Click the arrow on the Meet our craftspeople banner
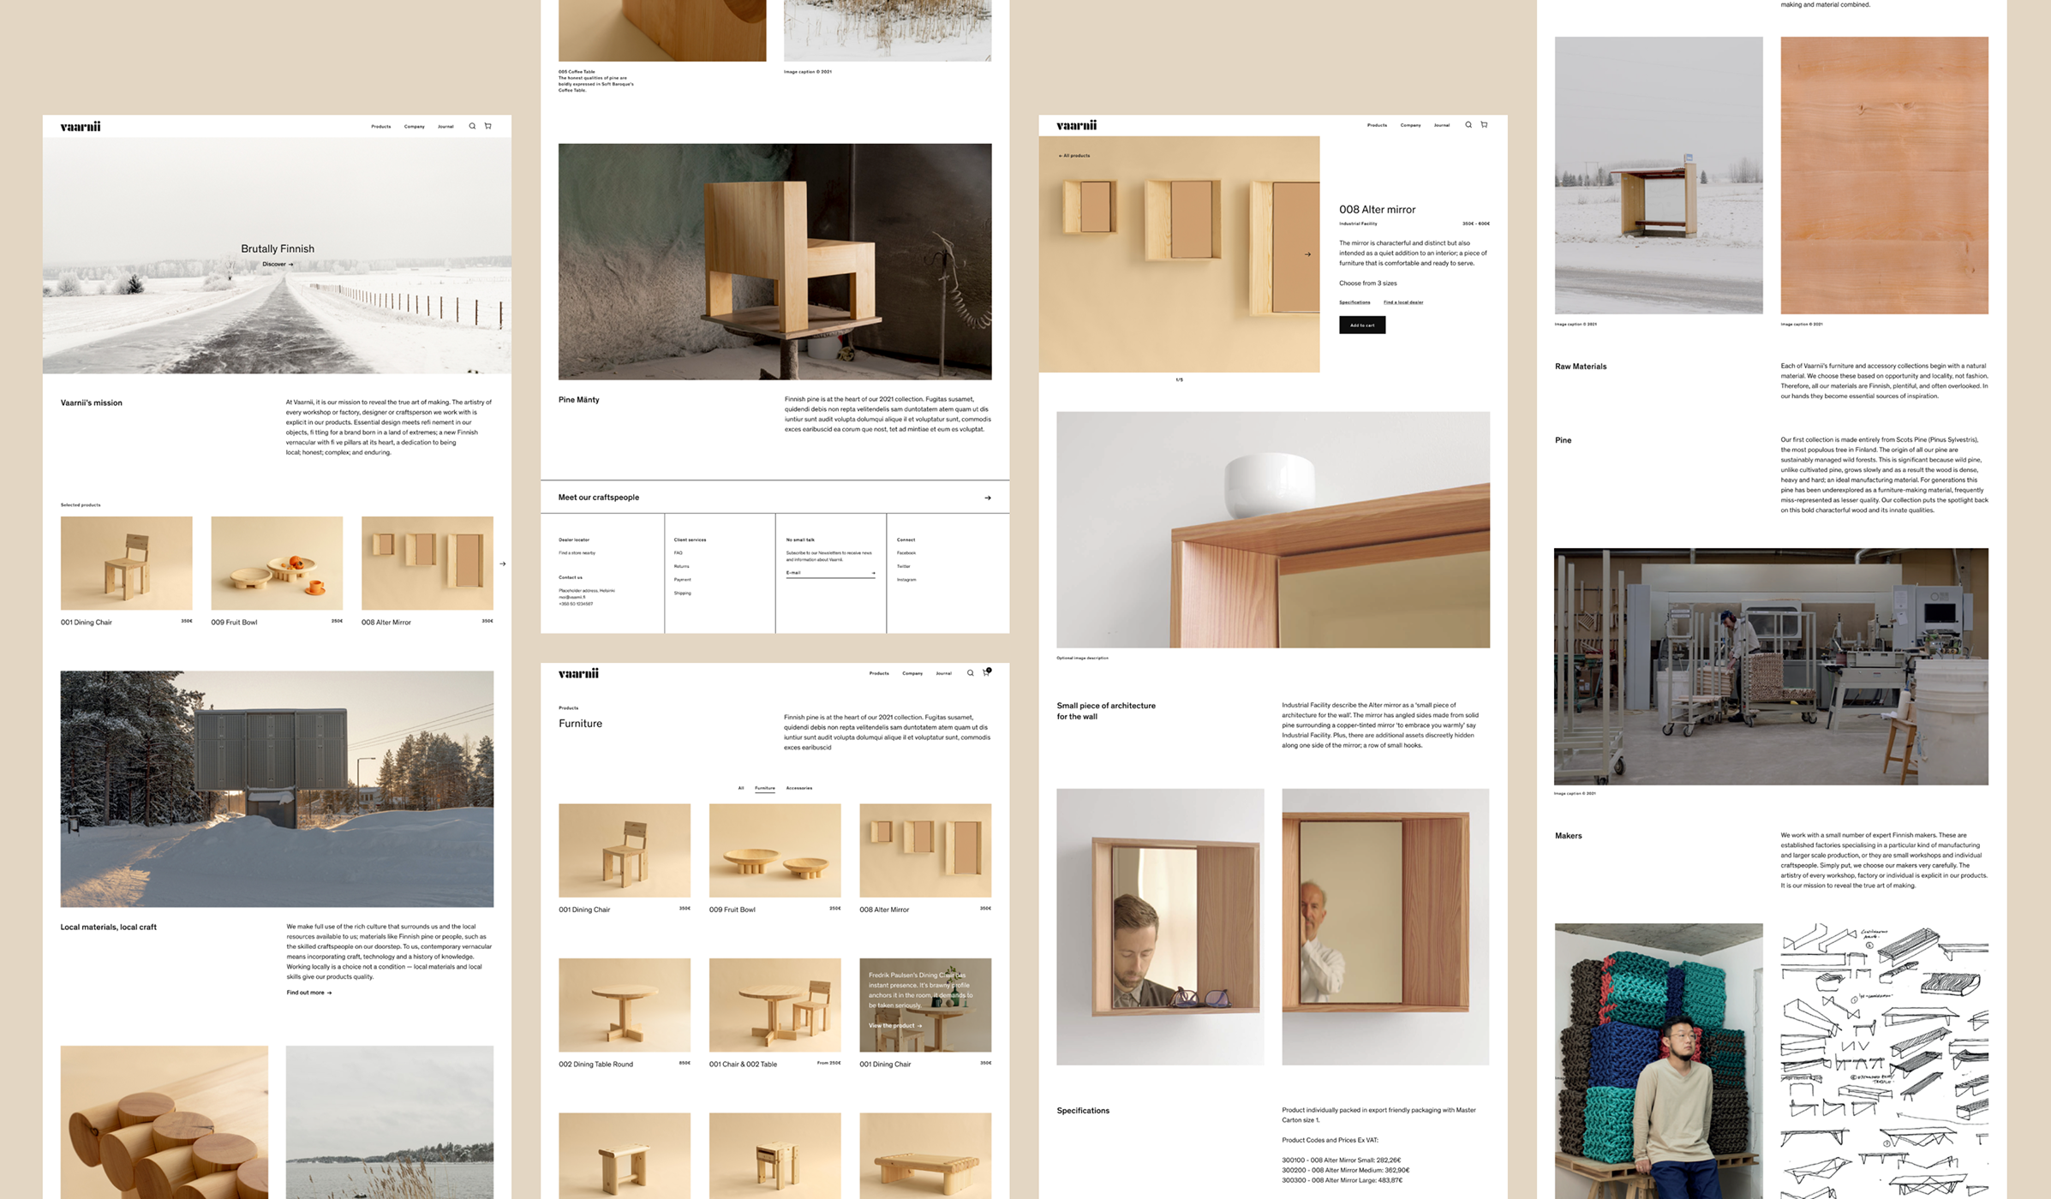This screenshot has width=2051, height=1199. click(x=987, y=498)
